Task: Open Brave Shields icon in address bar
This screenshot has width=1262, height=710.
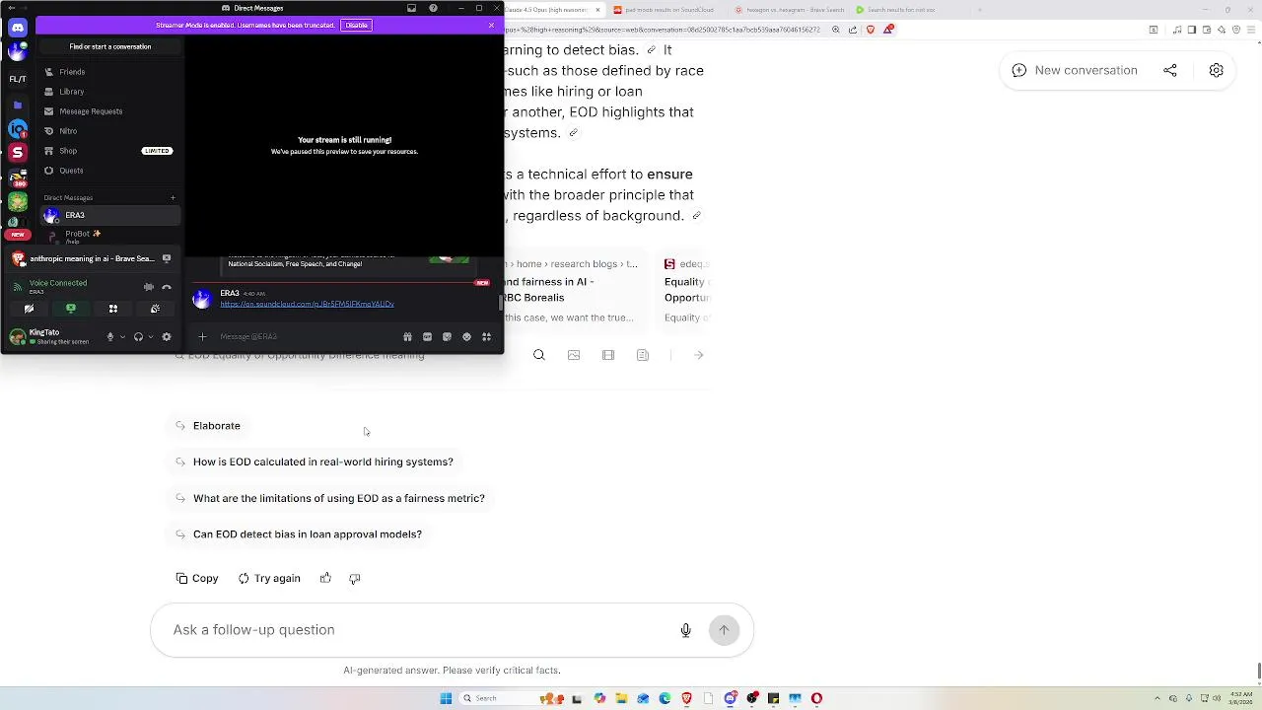Action: tap(870, 30)
